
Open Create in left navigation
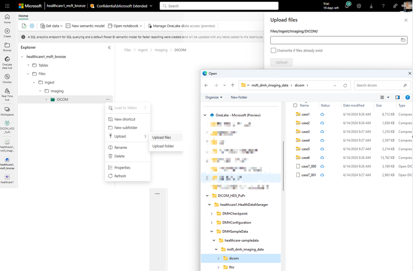tap(7, 33)
